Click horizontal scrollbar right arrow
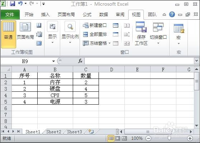The width and height of the screenshot is (200, 143). [191, 132]
